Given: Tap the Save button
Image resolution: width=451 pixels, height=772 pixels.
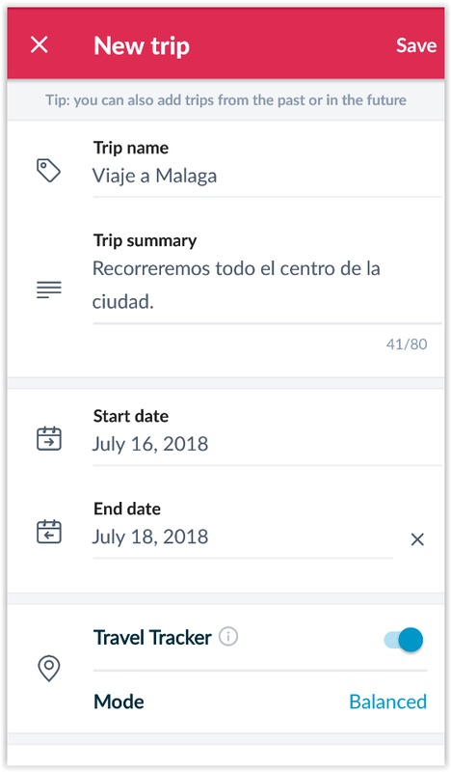Looking at the screenshot, I should [x=416, y=45].
